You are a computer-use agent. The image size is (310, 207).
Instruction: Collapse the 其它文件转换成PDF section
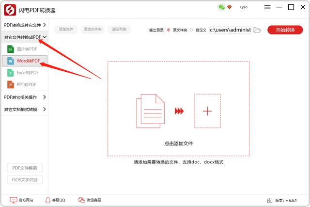pyautogui.click(x=24, y=37)
